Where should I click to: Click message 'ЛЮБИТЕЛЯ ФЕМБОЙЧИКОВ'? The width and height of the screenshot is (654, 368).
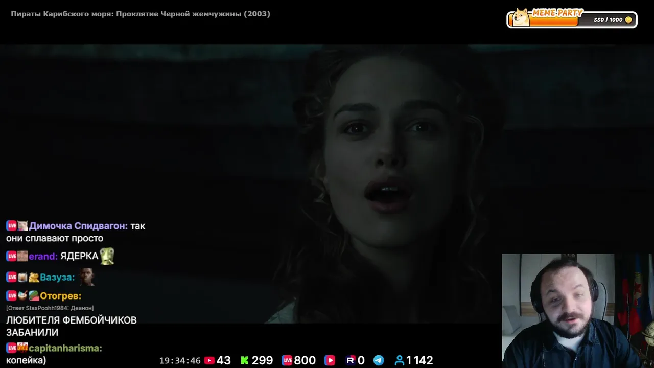pos(72,320)
